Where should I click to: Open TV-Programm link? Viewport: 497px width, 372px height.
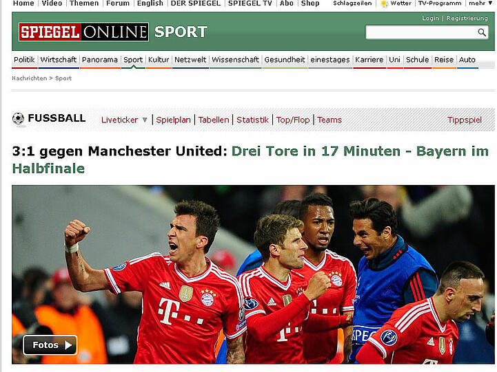(440, 3)
